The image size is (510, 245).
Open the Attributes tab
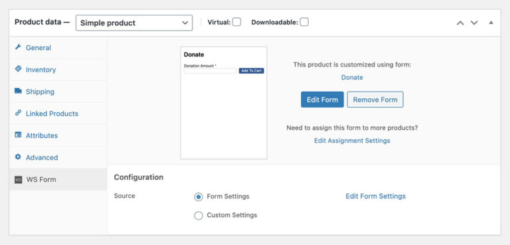coord(58,135)
